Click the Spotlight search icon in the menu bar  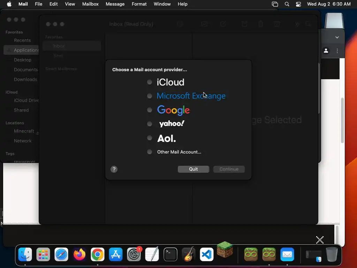coord(287,4)
